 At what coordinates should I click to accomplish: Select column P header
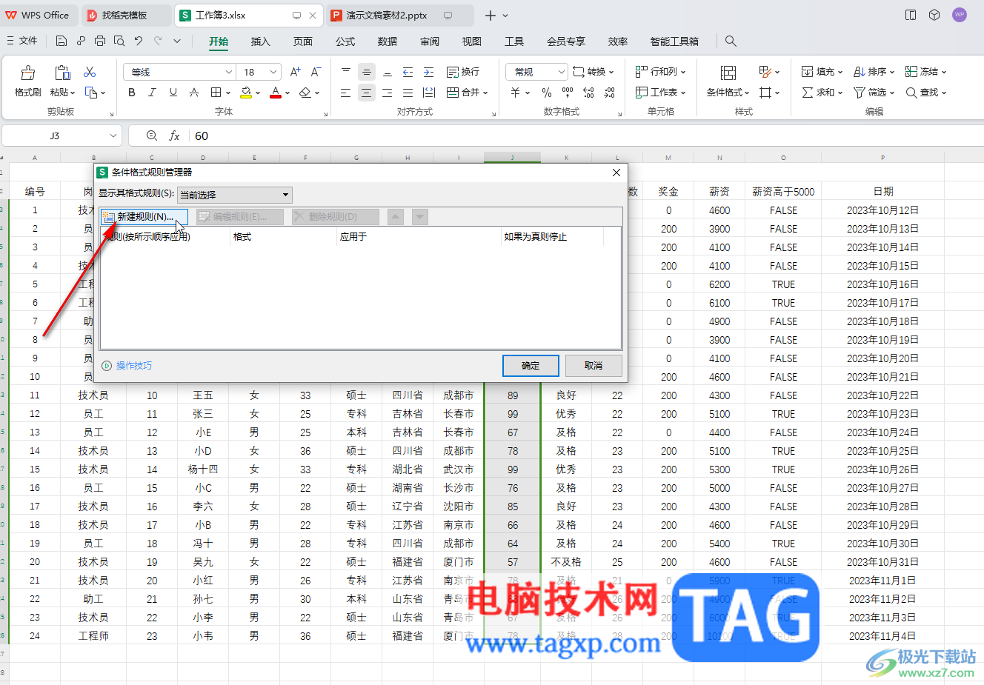click(882, 157)
